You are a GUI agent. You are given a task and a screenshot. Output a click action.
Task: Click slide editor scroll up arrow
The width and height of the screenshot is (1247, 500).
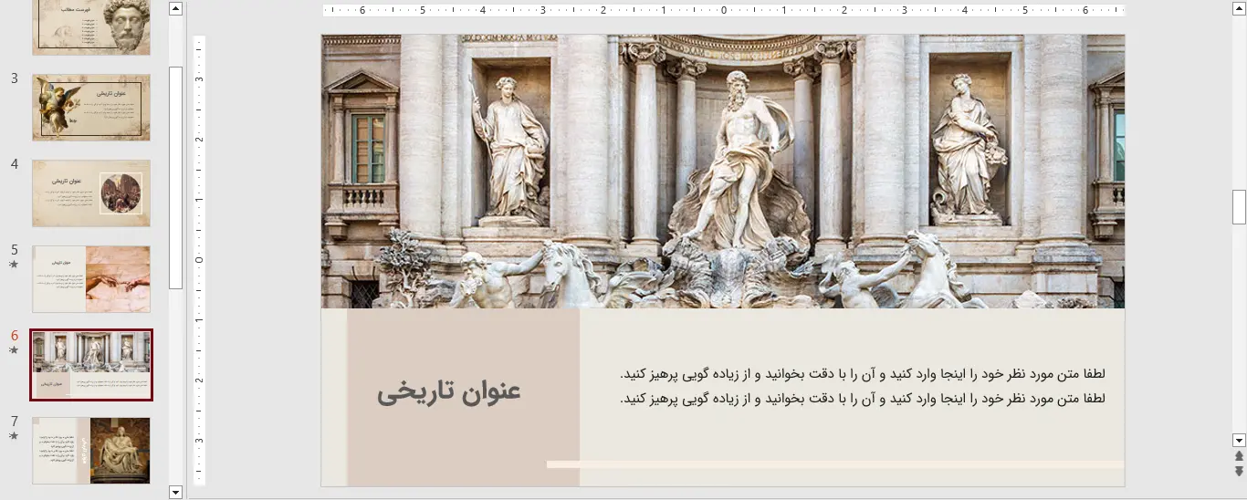click(1239, 9)
